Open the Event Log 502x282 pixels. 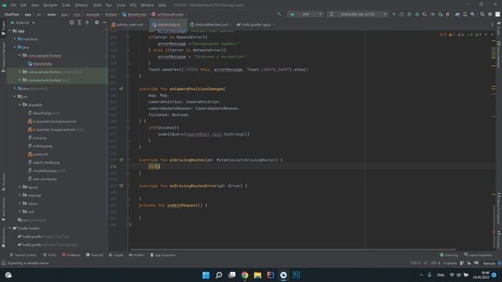click(449, 255)
